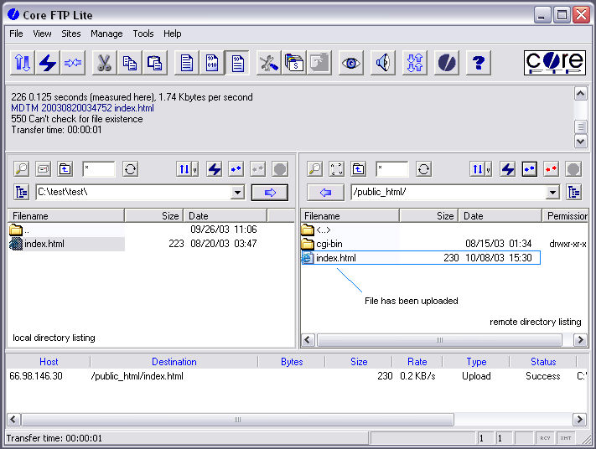Open the Sites menu
This screenshot has height=449, width=596.
(x=71, y=34)
